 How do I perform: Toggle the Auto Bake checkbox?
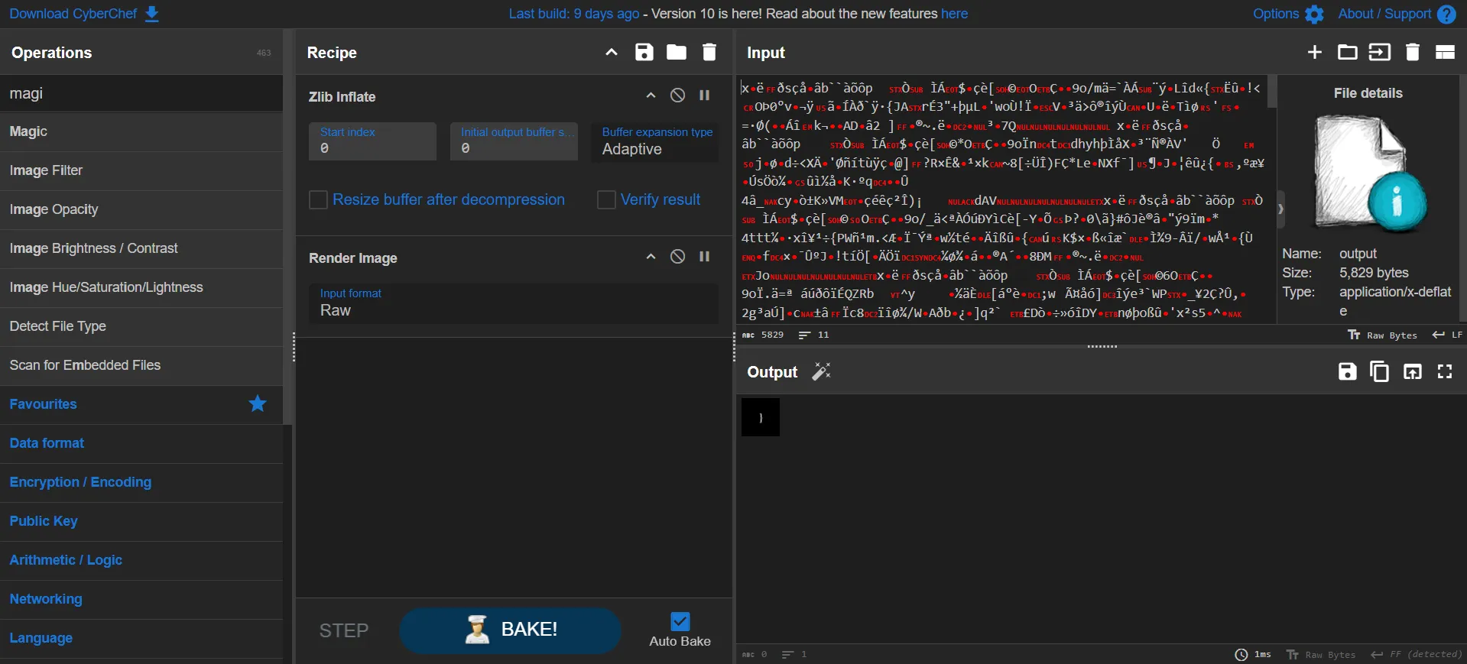click(x=680, y=622)
